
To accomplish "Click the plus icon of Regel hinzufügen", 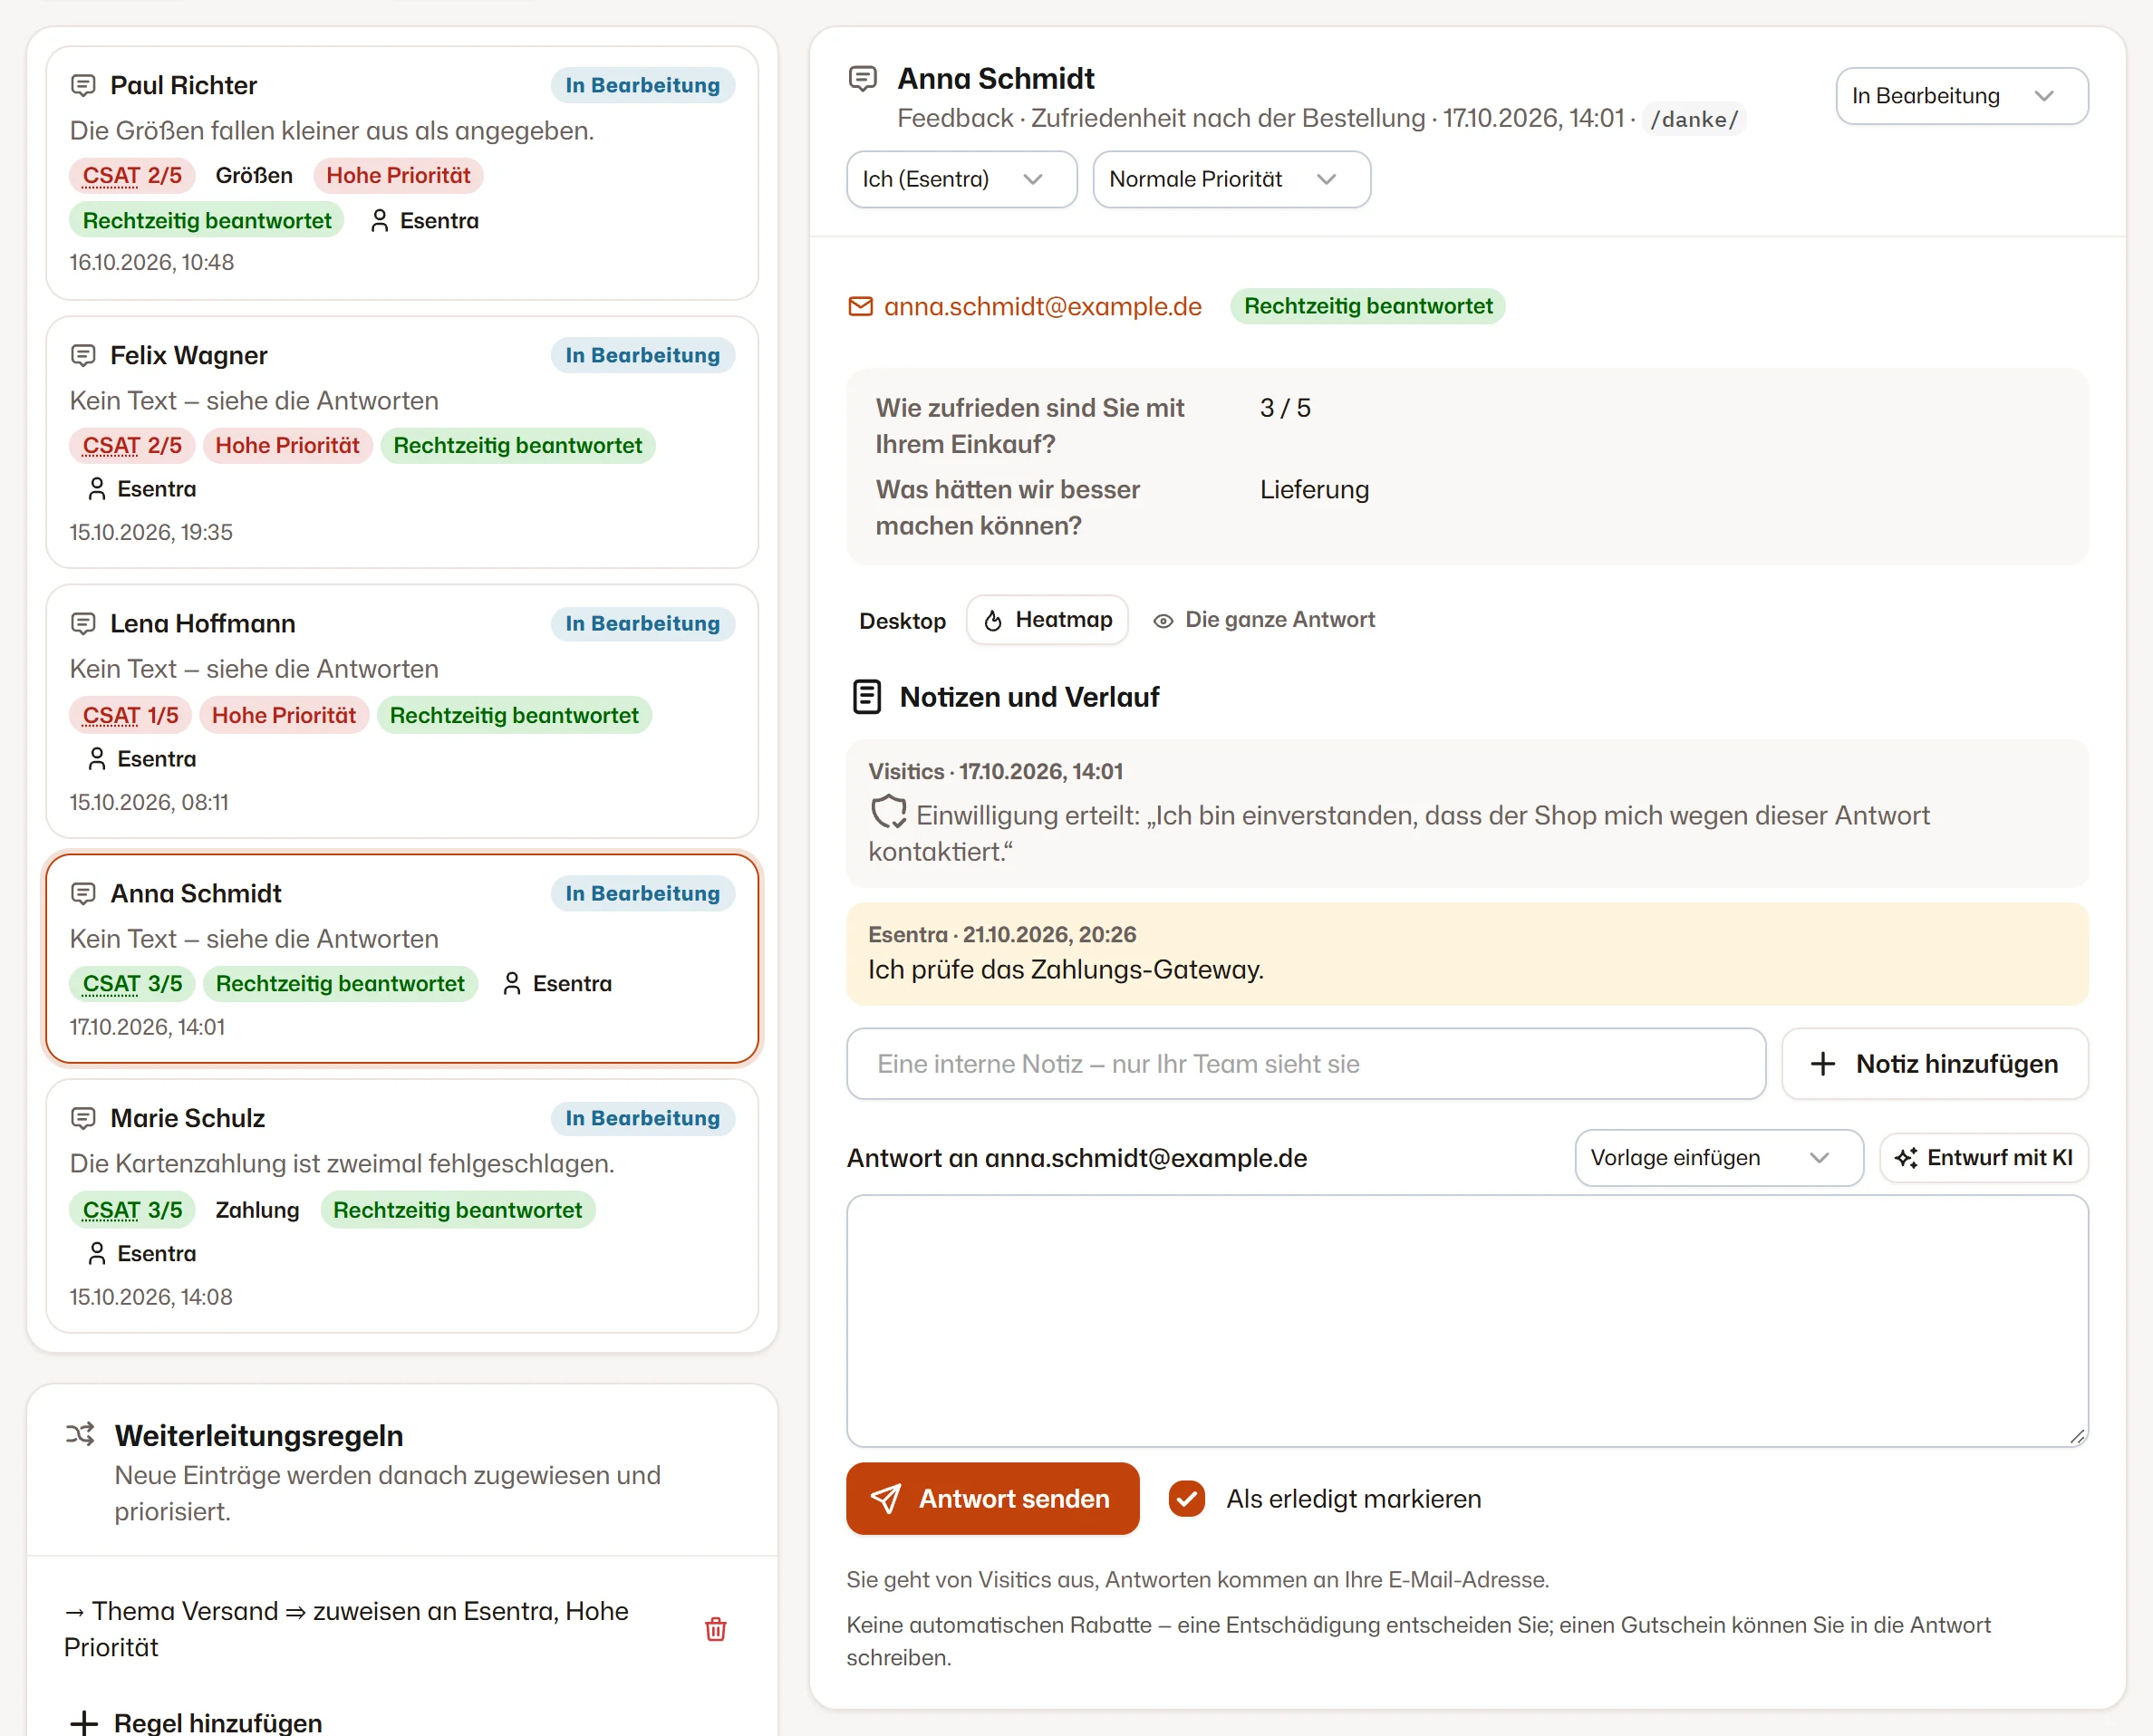I will click(x=85, y=1722).
